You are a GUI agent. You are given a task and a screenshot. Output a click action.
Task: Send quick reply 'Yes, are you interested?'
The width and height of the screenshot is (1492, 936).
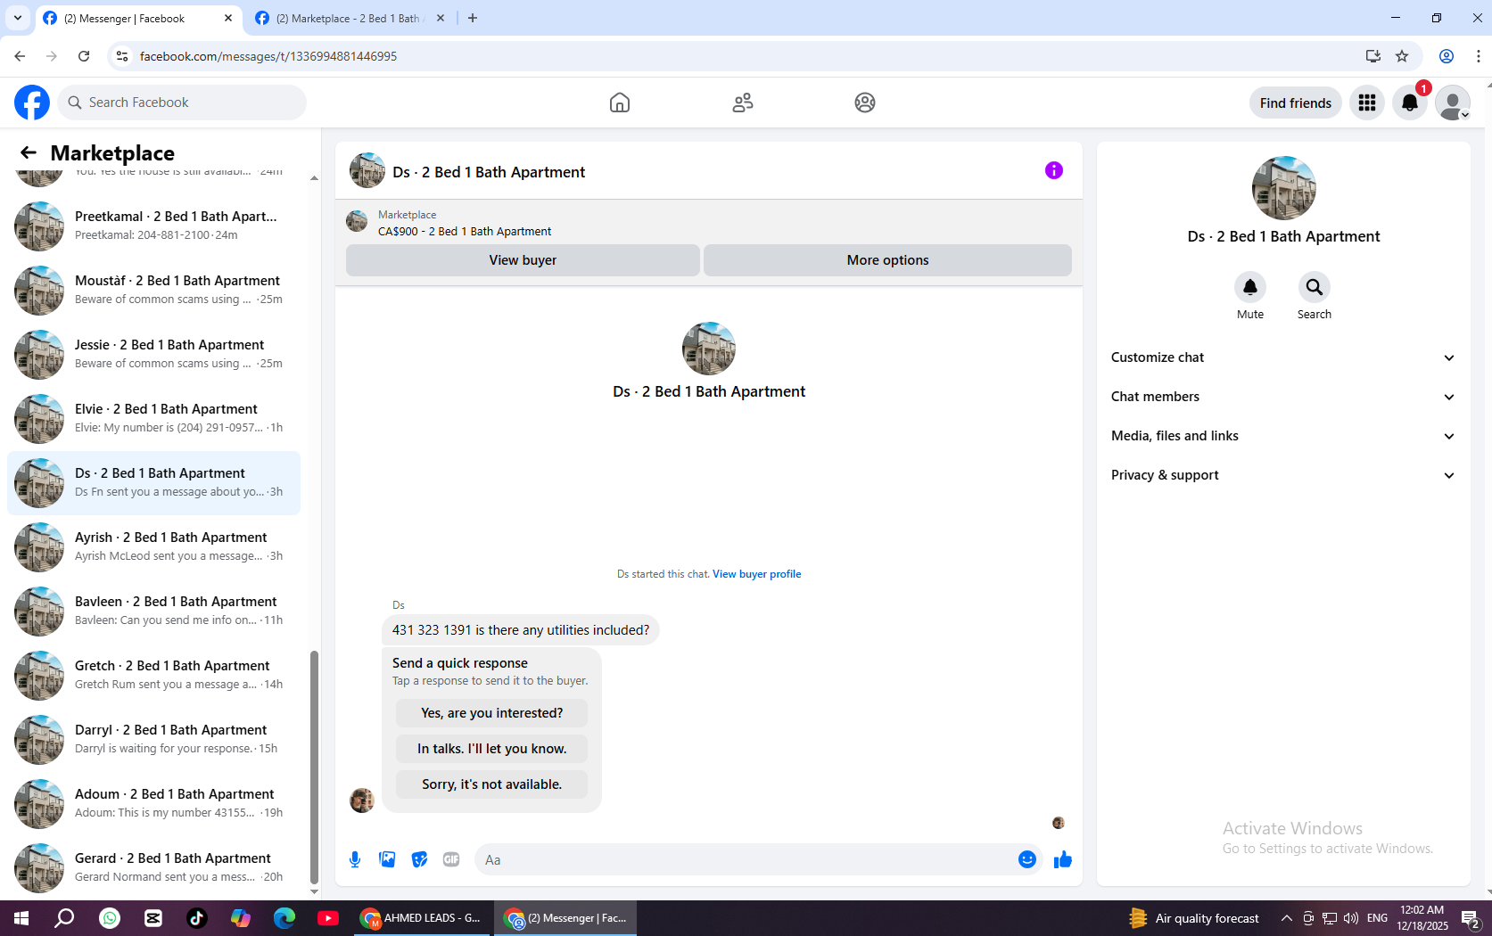[x=491, y=713]
